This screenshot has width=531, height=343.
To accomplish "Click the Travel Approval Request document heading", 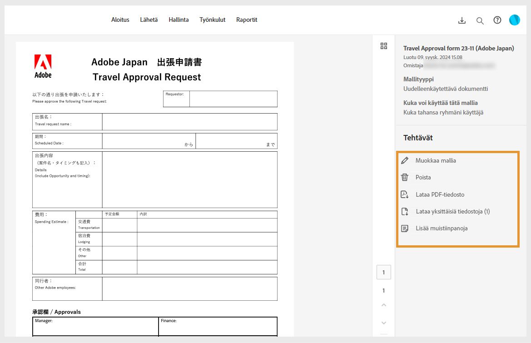I will pyautogui.click(x=147, y=77).
